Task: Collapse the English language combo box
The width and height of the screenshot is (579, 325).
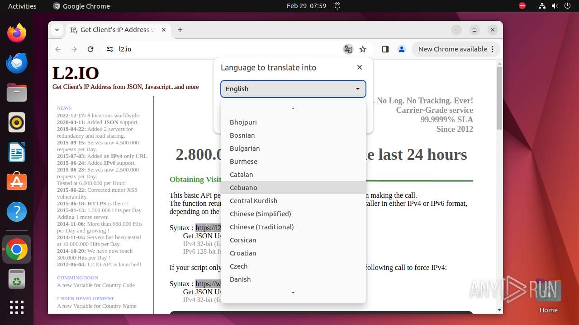Action: pyautogui.click(x=293, y=89)
